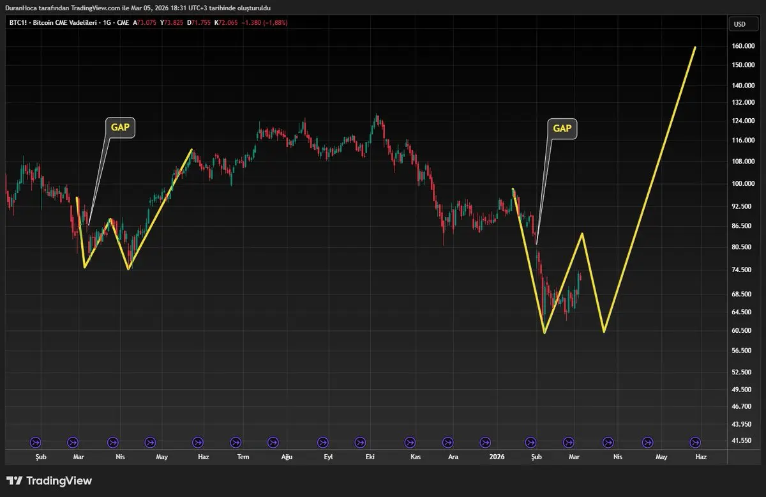Click the Eyl time axis label
Screen dimensions: 766x497
pyautogui.click(x=328, y=457)
